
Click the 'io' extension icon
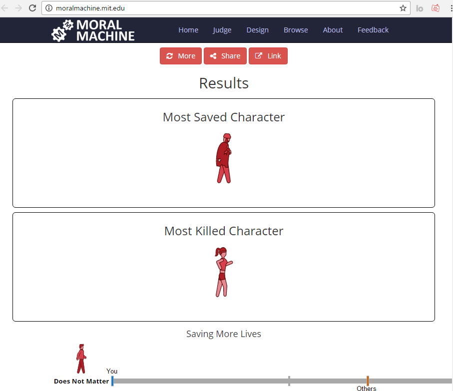point(419,8)
